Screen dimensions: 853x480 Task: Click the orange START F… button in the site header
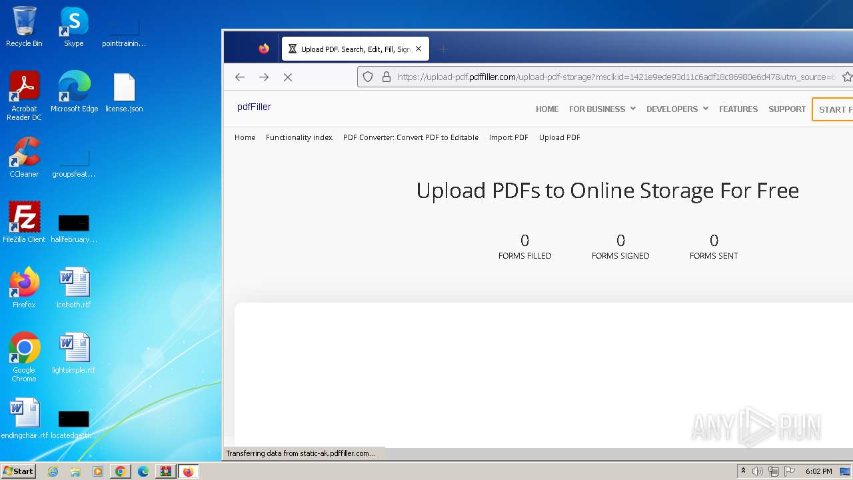832,109
